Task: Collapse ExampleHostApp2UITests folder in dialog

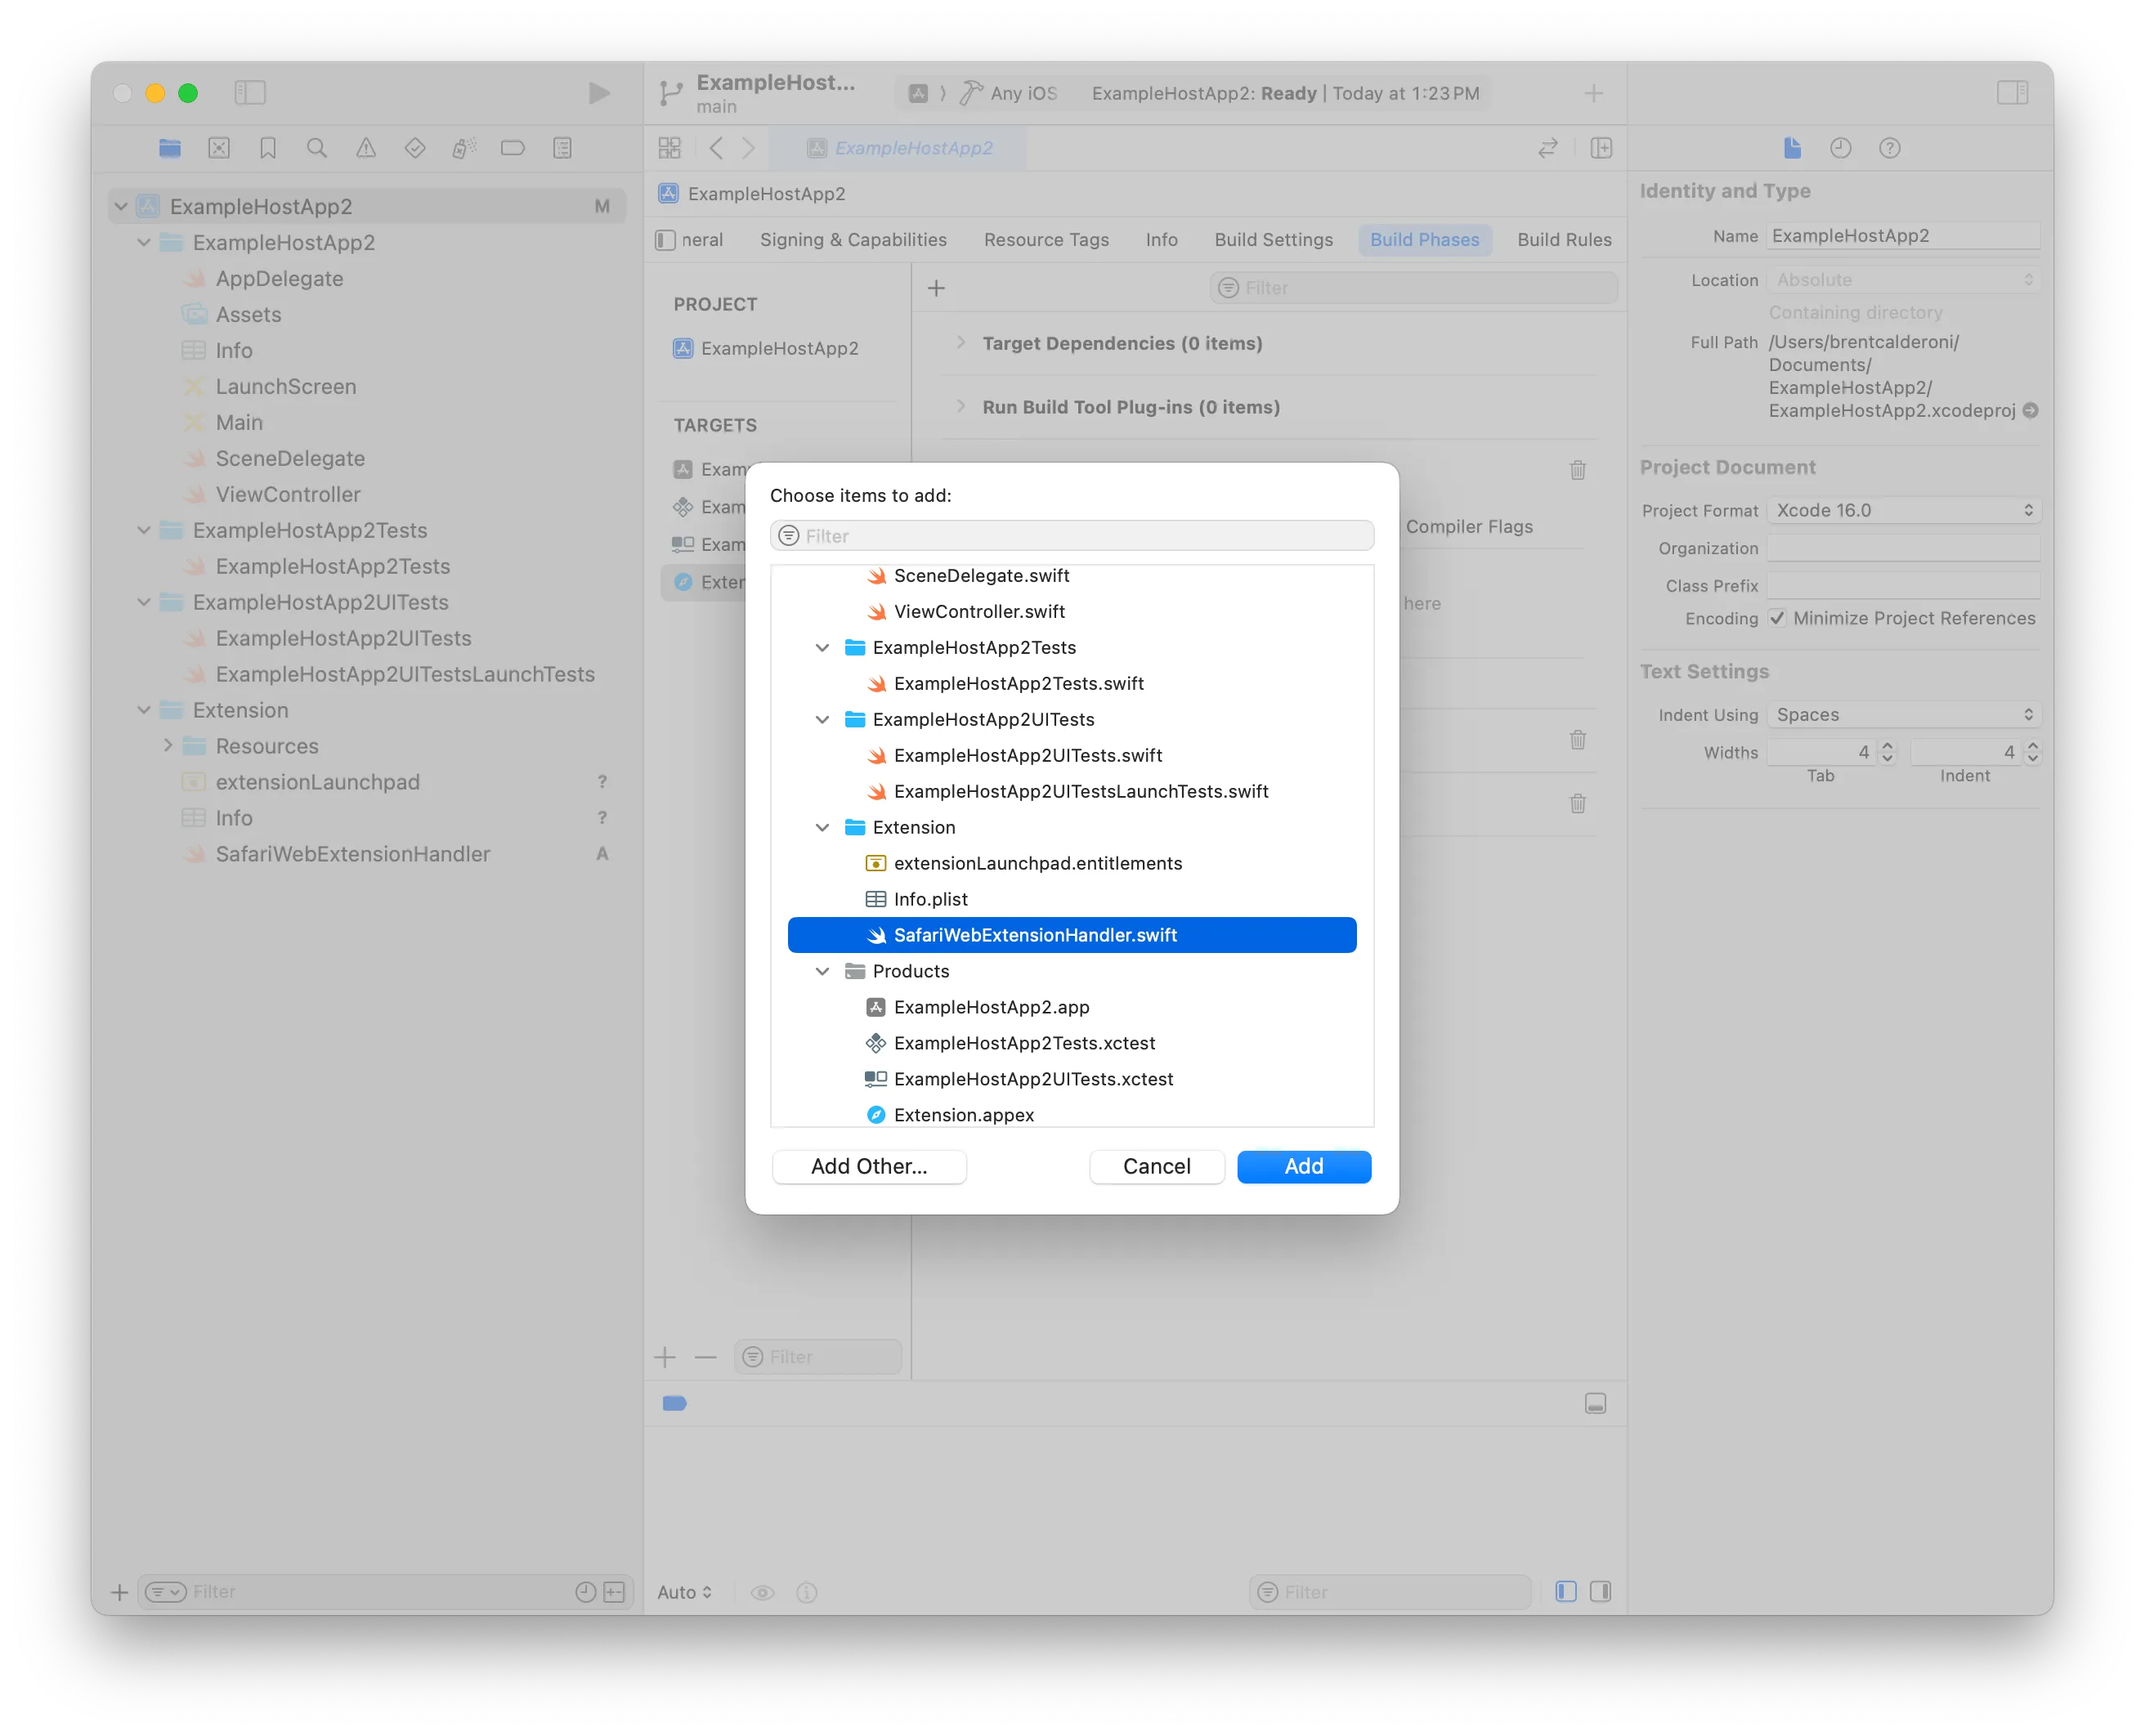Action: pyautogui.click(x=822, y=719)
